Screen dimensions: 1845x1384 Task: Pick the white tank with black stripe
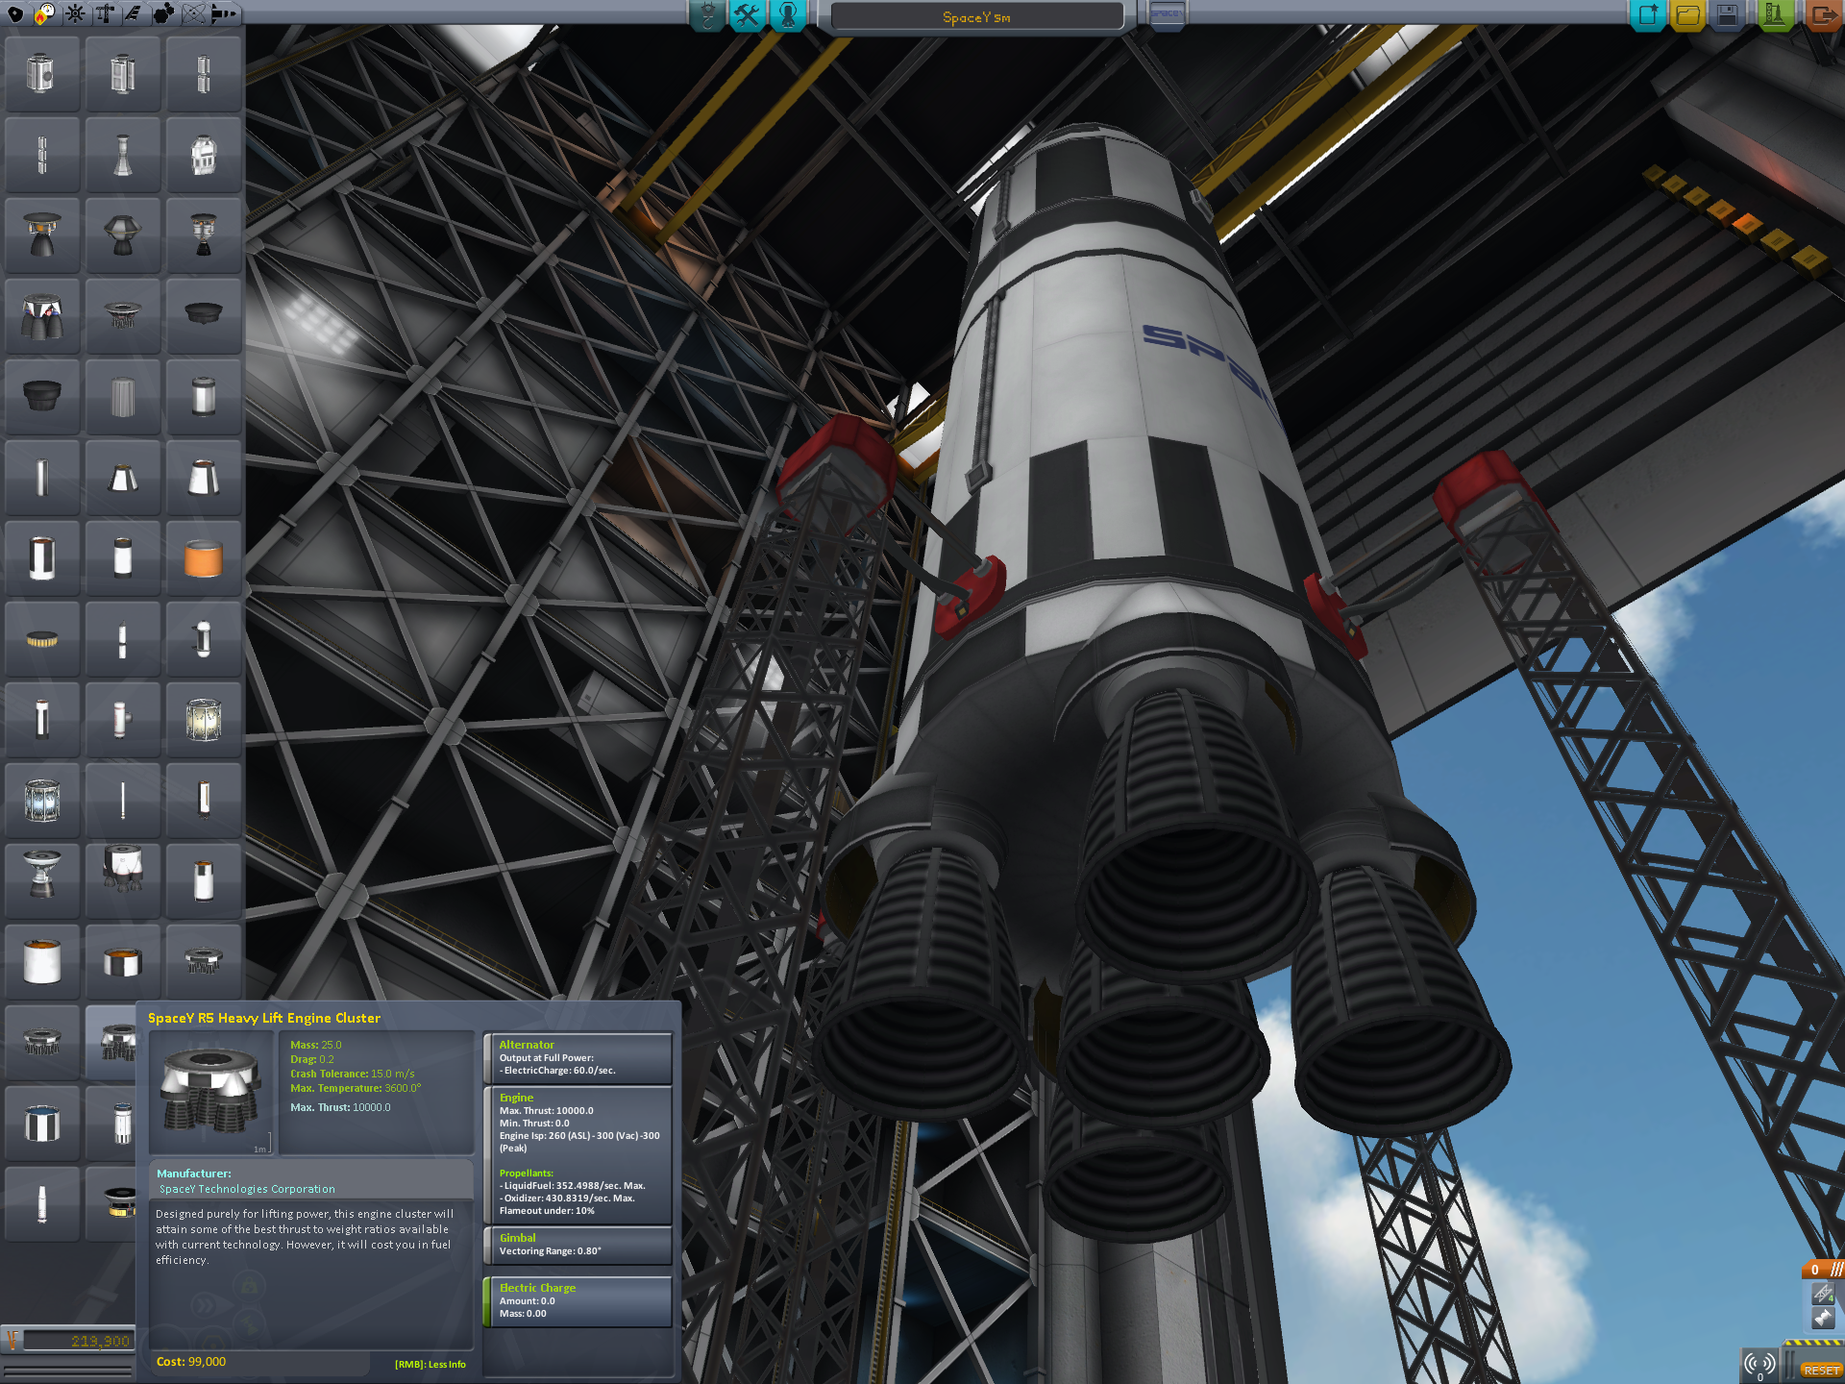(x=41, y=558)
